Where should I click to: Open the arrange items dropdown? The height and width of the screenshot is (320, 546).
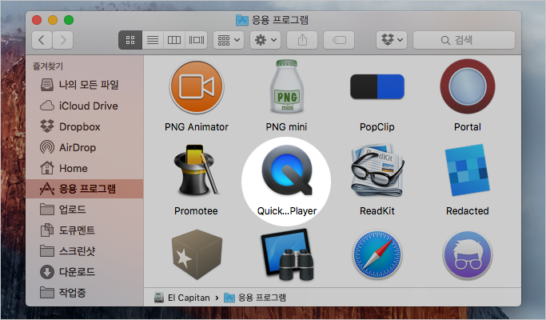pos(229,40)
